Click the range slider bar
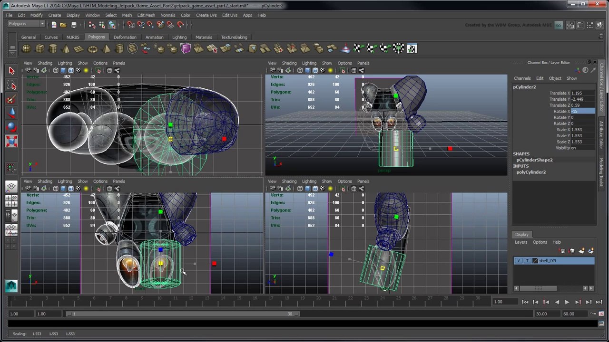This screenshot has height=342, width=609. [x=183, y=314]
